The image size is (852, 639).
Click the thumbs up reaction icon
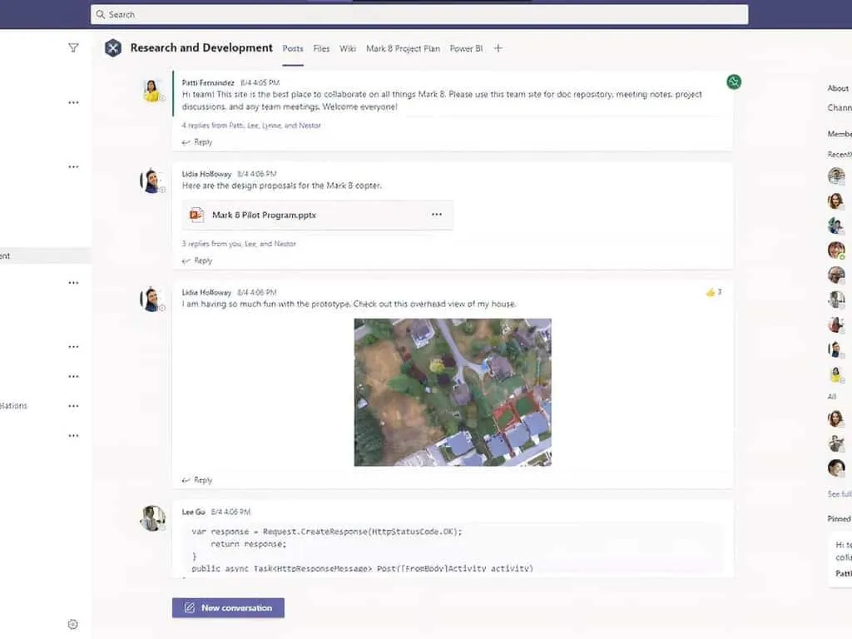(x=710, y=292)
